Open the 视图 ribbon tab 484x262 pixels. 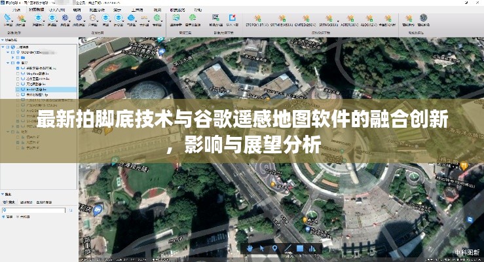157,10
